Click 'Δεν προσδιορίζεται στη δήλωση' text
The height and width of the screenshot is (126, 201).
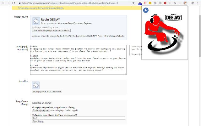[x=75, y=23]
